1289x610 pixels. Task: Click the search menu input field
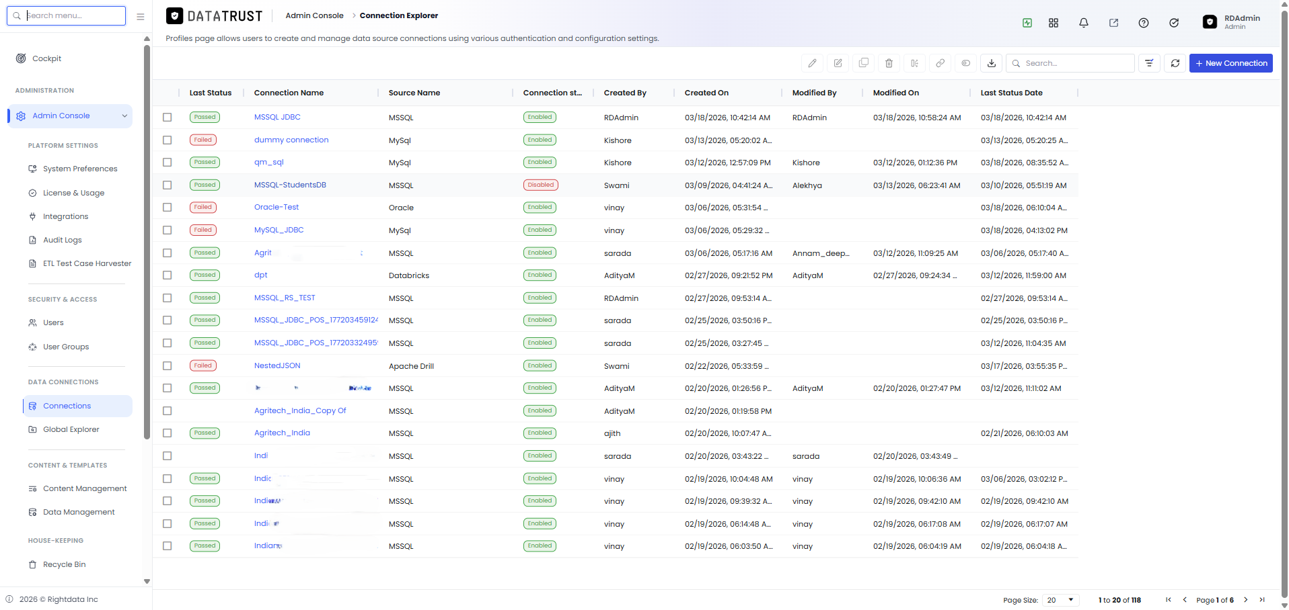pyautogui.click(x=66, y=15)
